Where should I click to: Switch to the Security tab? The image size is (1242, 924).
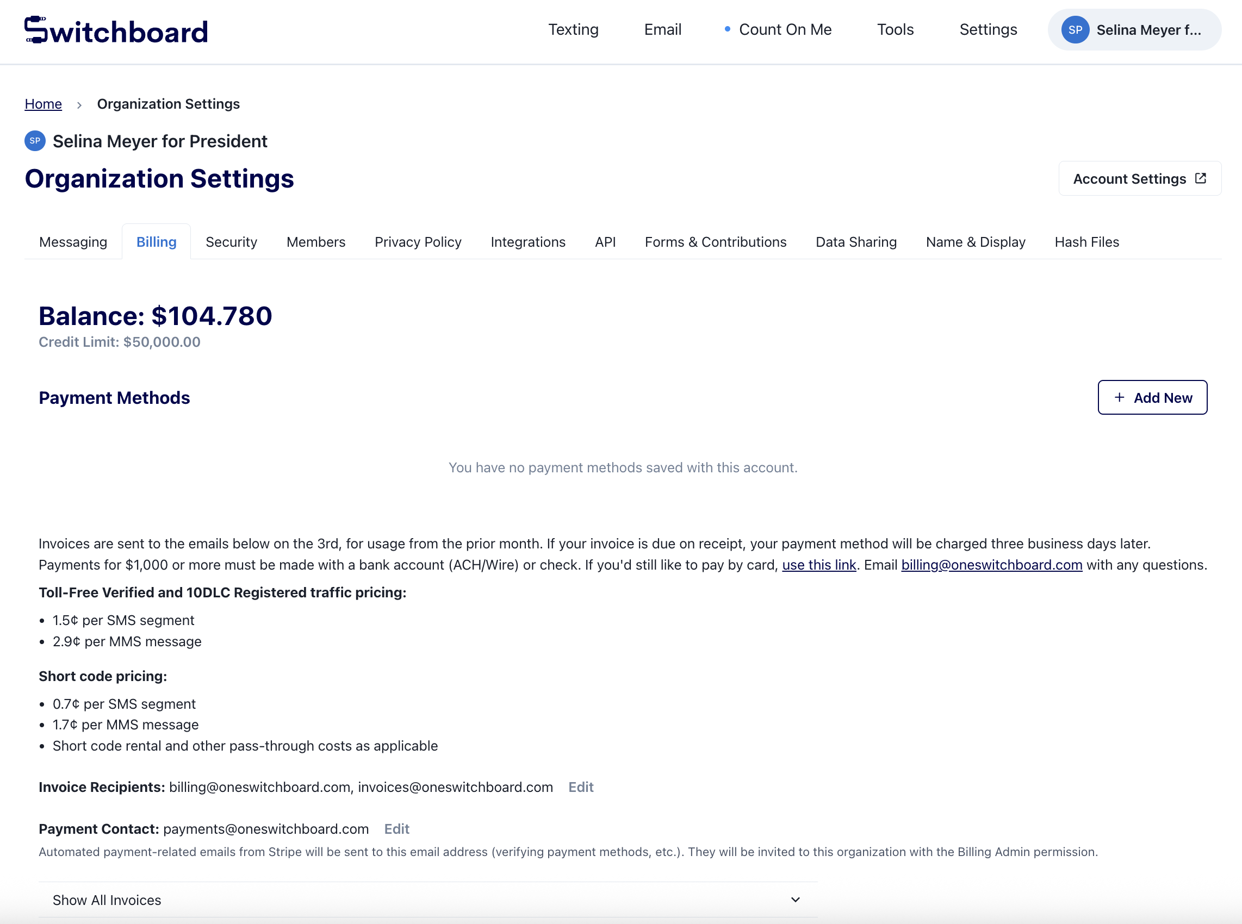pyautogui.click(x=232, y=242)
